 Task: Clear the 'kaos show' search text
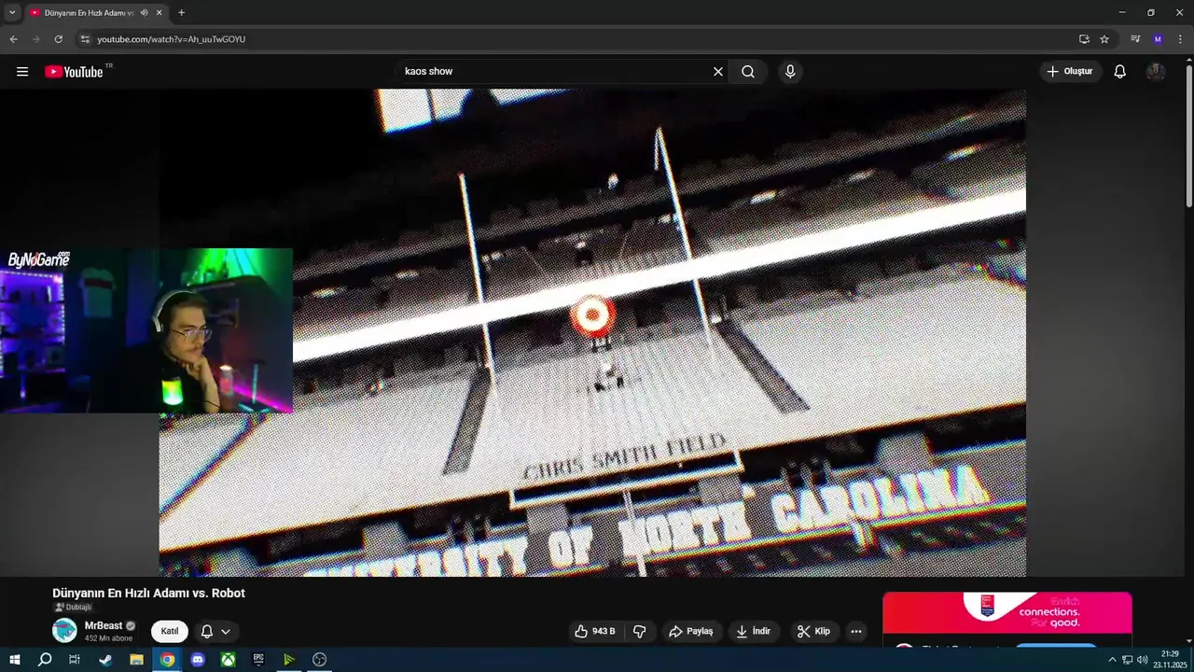point(718,72)
